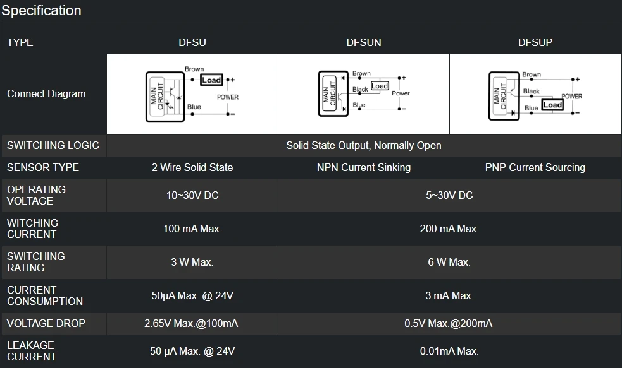Click the Black wire label in DFSUP diagram
The width and height of the screenshot is (622, 368).
tap(531, 92)
